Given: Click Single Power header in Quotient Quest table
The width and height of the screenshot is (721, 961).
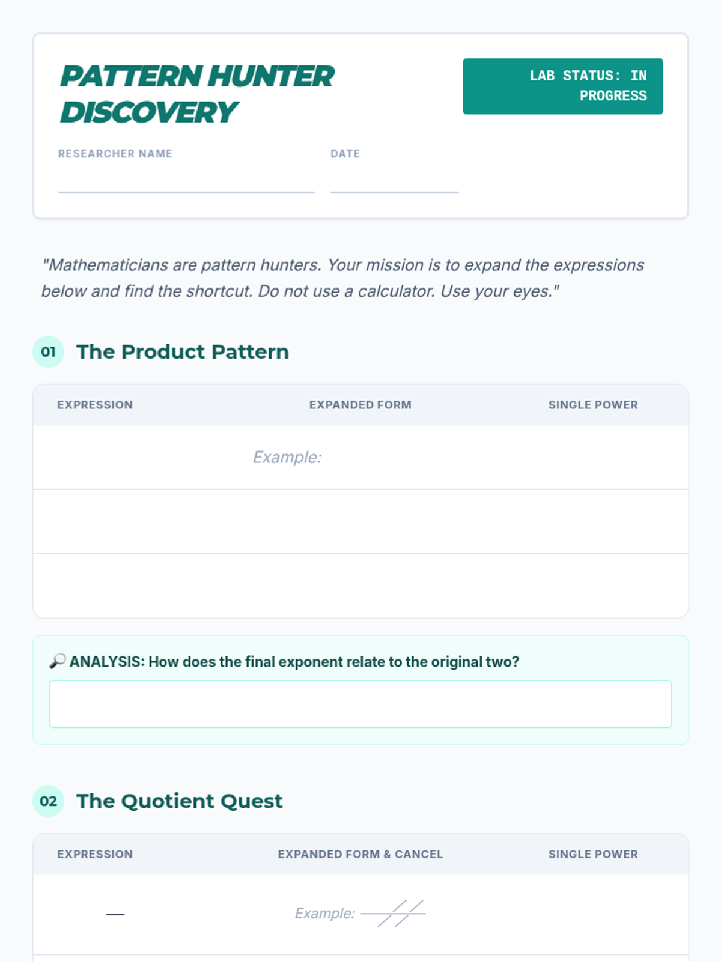Looking at the screenshot, I should pyautogui.click(x=592, y=854).
